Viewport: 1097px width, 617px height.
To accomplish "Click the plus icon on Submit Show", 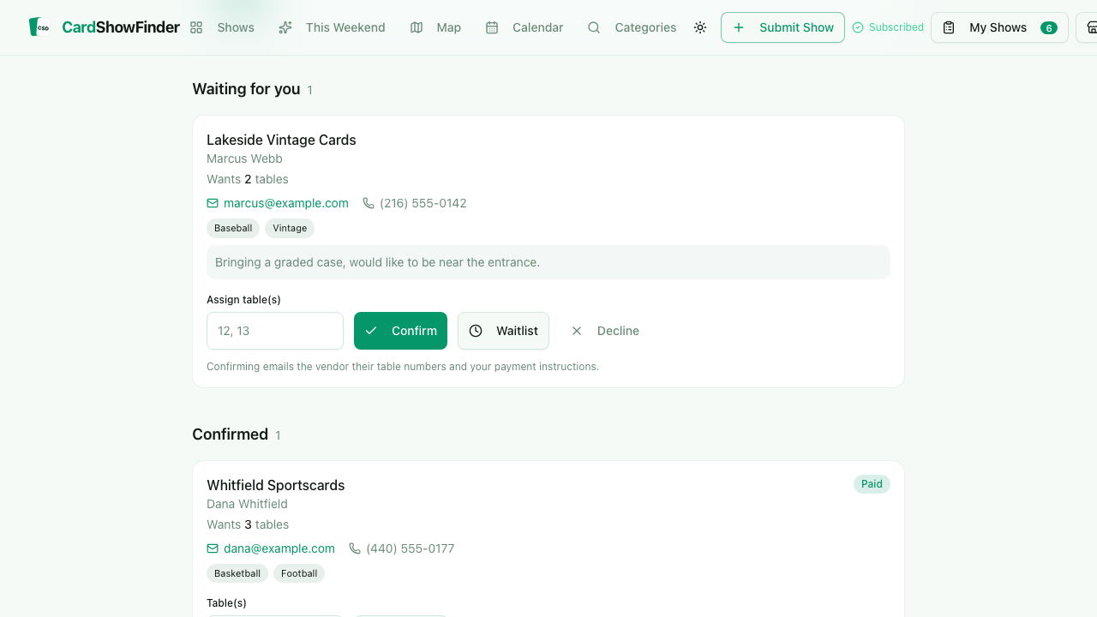I will coord(739,27).
